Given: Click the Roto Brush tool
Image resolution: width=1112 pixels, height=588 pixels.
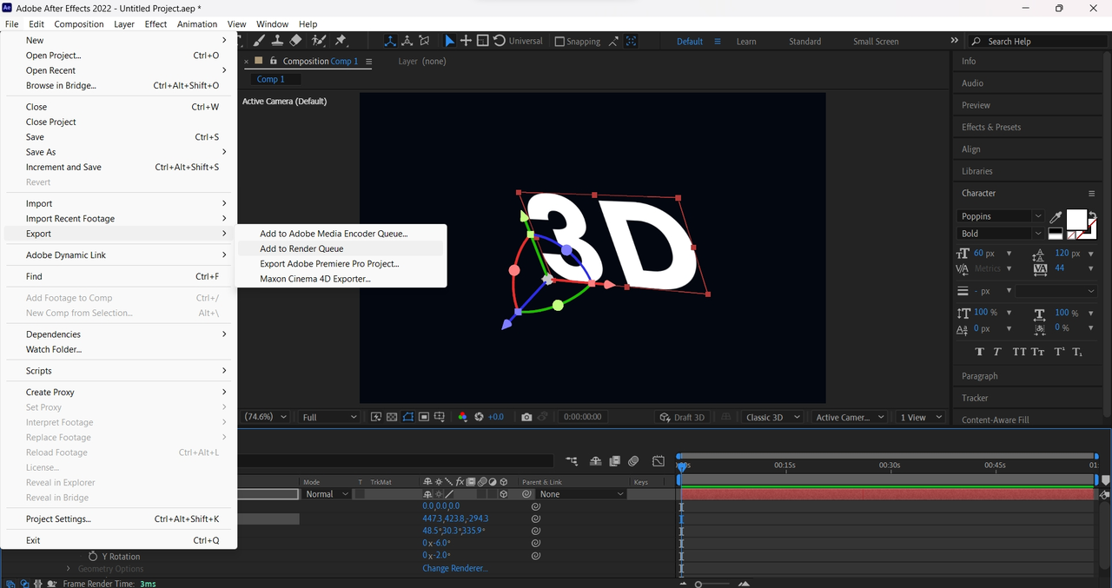Looking at the screenshot, I should (x=318, y=41).
